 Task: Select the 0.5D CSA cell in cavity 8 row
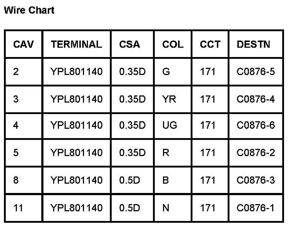[129, 180]
